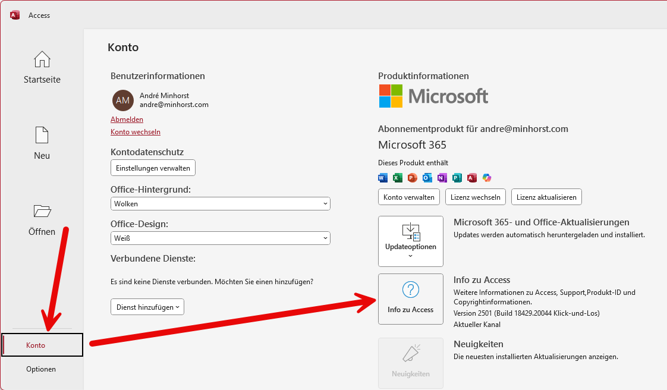Open the Office-Hintergrund dropdown showing Wolken
Viewport: 667px width, 390px height.
[220, 203]
